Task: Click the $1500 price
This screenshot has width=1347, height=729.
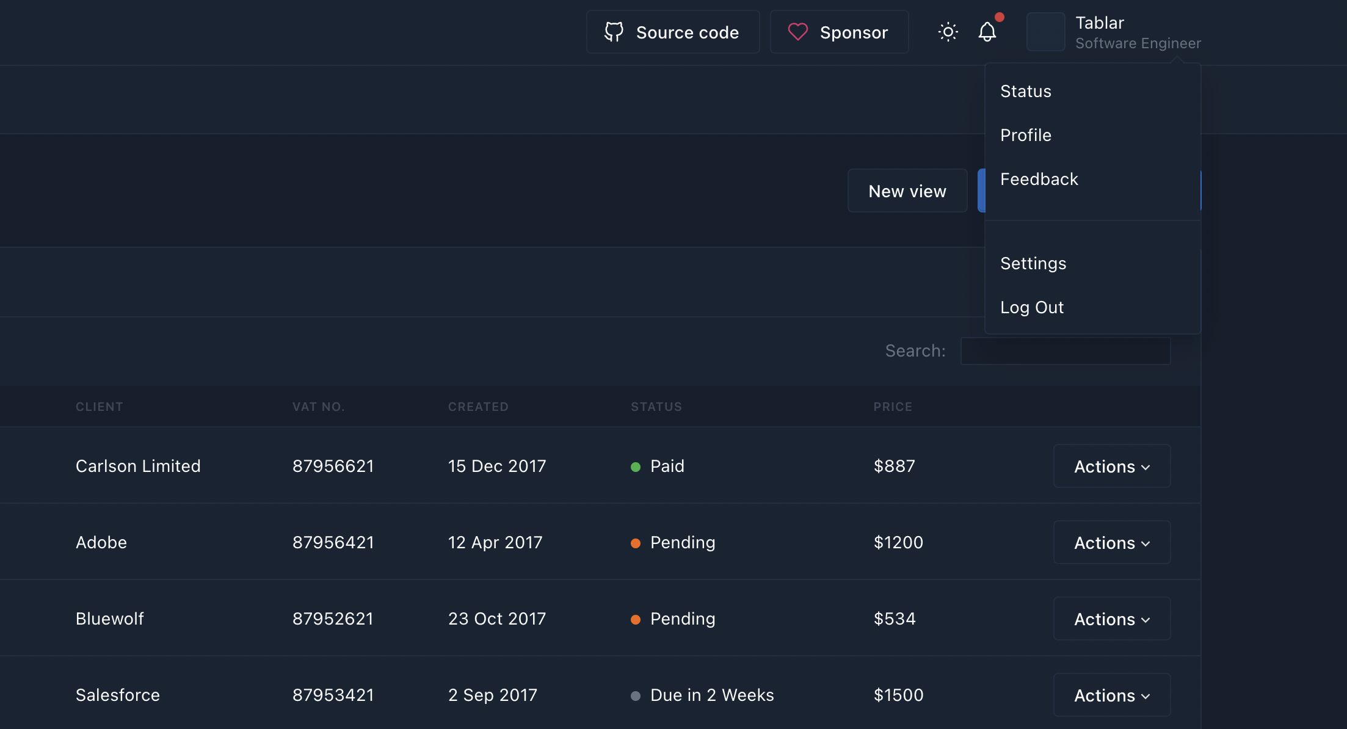Action: 899,695
